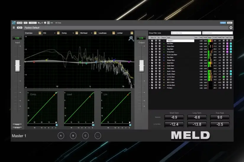
Task: Click the round info icon in toolbar
Action: (45, 23)
